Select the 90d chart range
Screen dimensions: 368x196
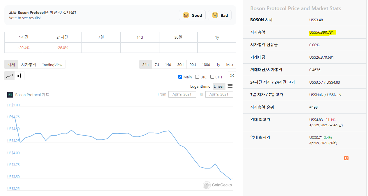193,64
